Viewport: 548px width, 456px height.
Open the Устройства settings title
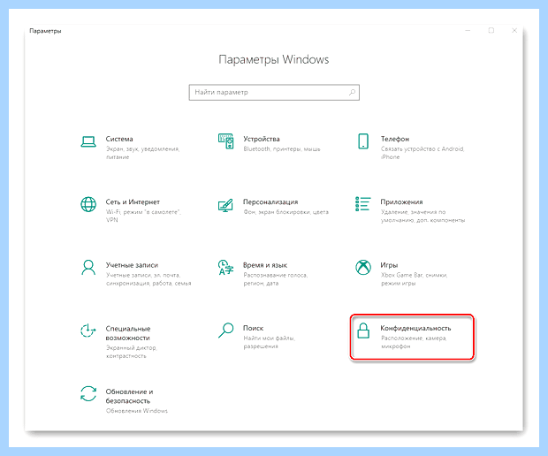pos(262,139)
